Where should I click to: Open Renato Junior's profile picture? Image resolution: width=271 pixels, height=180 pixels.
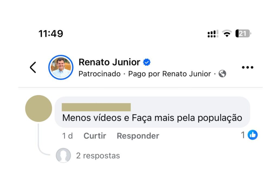(x=61, y=67)
